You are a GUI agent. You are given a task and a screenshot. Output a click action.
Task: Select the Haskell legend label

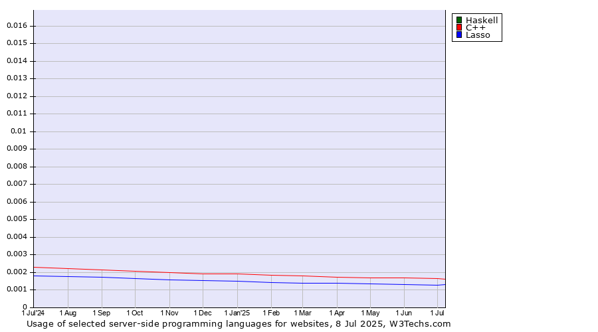[482, 20]
